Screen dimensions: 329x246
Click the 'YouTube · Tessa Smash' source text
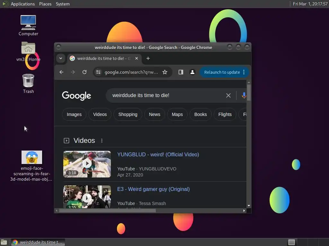coord(141,203)
